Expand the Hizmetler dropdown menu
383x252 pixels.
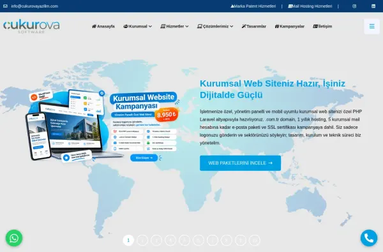pyautogui.click(x=174, y=26)
